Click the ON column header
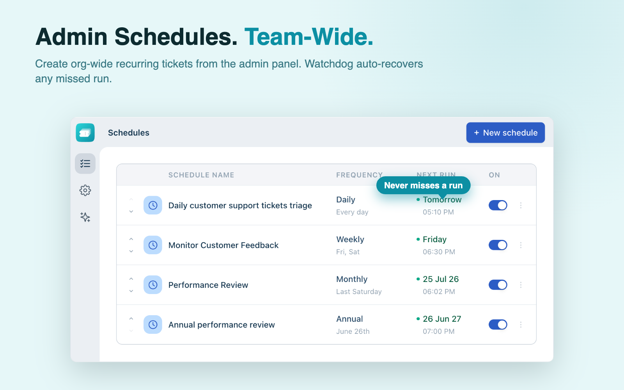 [494, 175]
